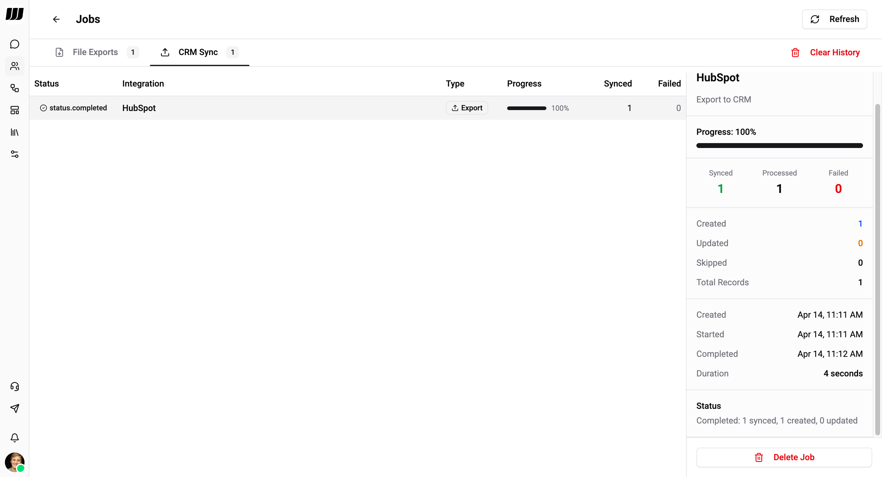Open the chat messages panel
Screen dimensions: 882x477
14,44
